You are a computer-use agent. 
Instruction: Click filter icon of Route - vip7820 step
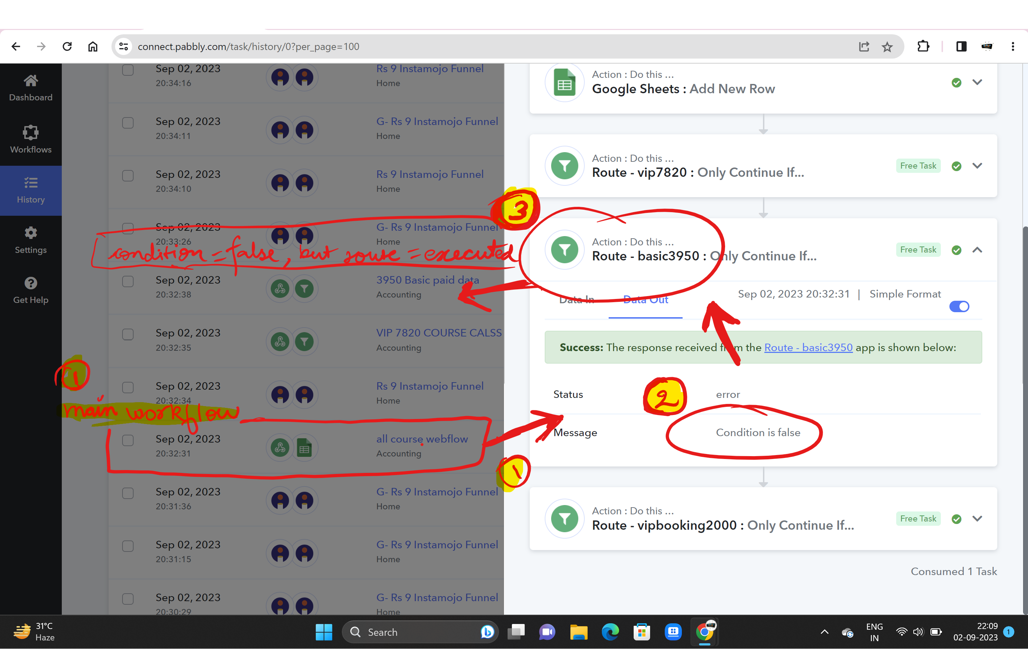tap(564, 166)
